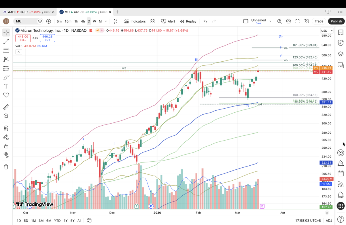Select the 6M date range

tap(49, 220)
